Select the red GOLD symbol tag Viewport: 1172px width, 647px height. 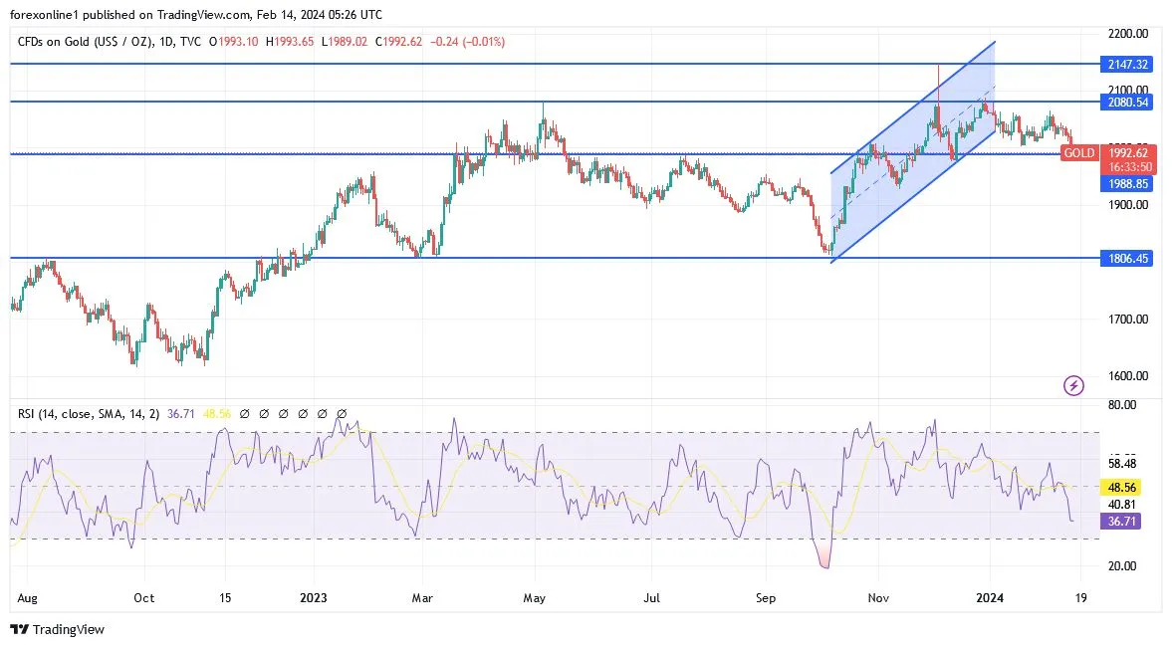[1078, 152]
